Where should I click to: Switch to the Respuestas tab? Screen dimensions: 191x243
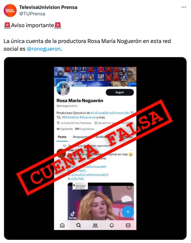click(81, 137)
